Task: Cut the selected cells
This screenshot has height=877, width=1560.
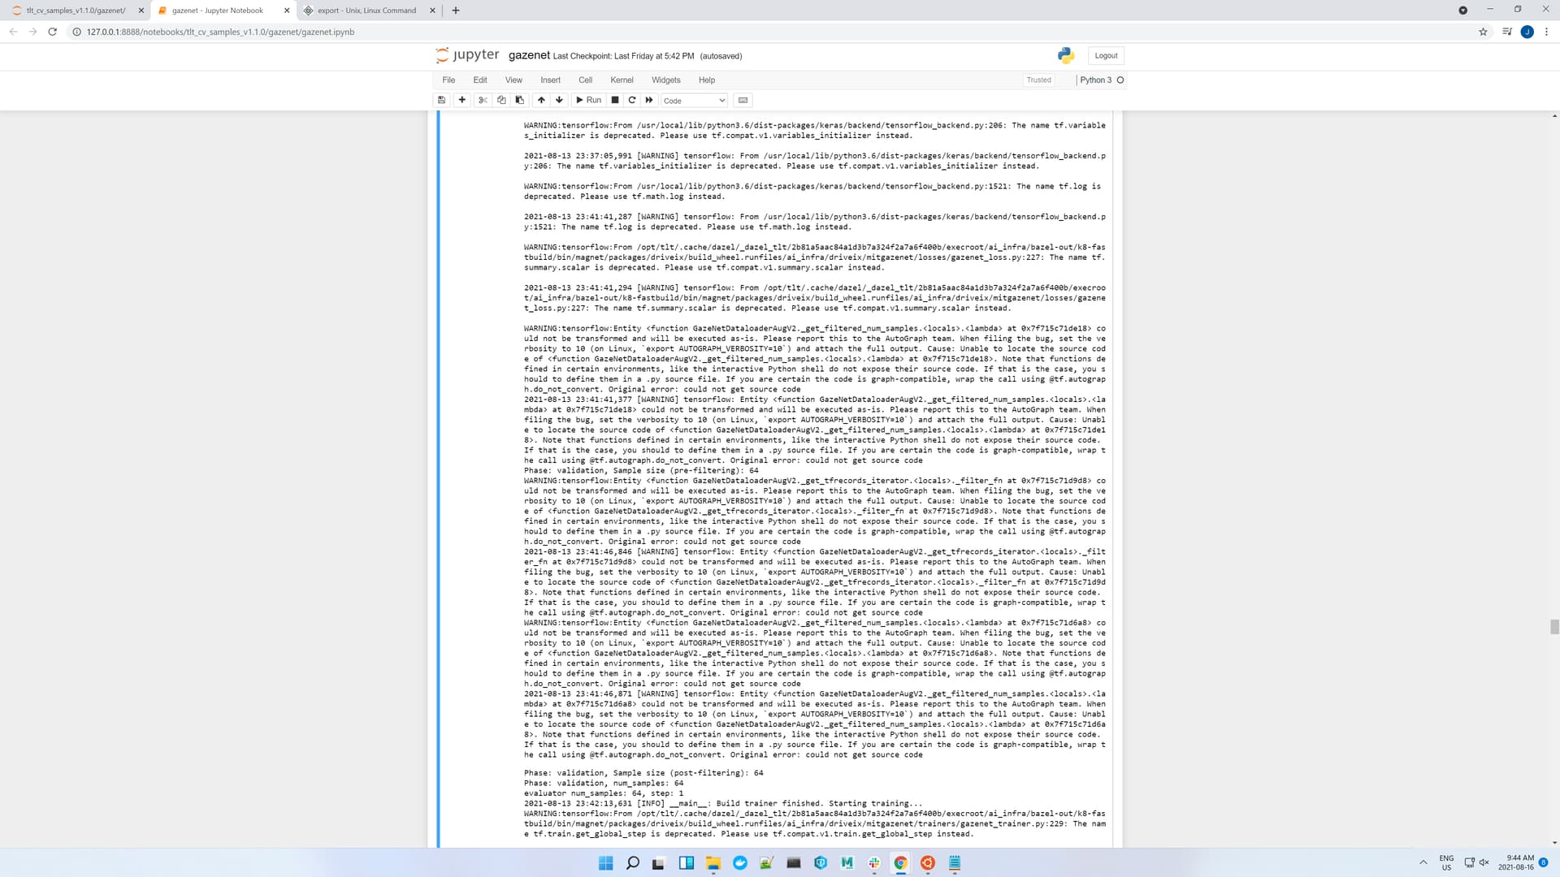Action: [483, 100]
